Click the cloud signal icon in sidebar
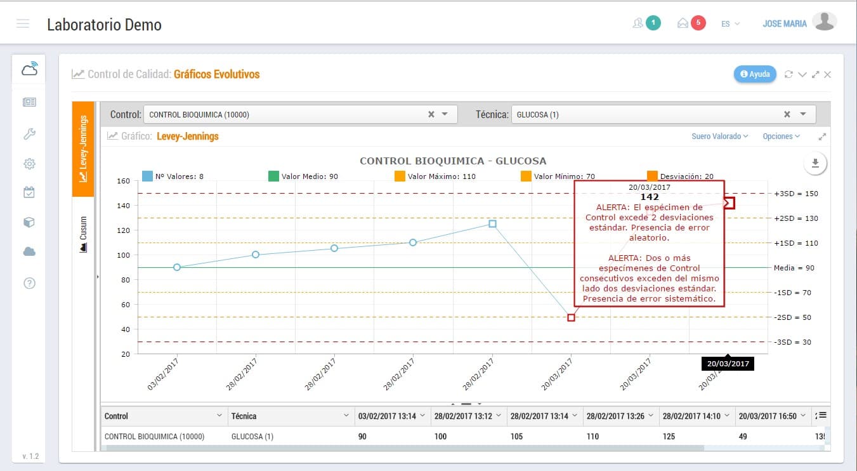Viewport: 857px width, 471px height. click(29, 69)
